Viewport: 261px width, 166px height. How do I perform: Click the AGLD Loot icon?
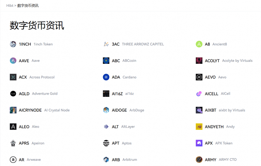(x=13, y=94)
